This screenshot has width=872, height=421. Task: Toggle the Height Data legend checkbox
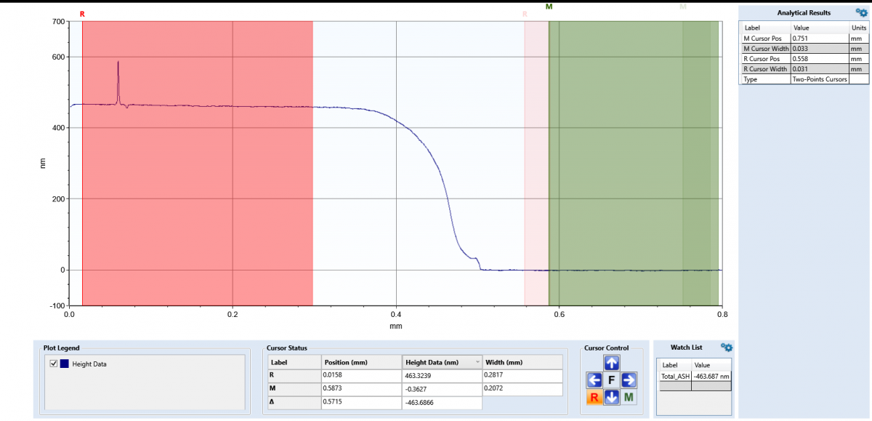[x=53, y=364]
